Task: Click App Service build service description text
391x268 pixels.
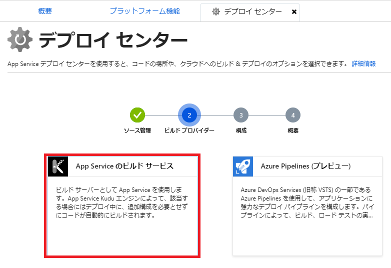Action: click(122, 202)
